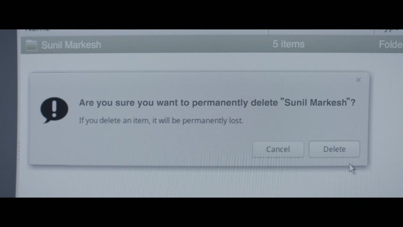
Task: Confirm deletion with the Delete button
Action: tap(335, 149)
